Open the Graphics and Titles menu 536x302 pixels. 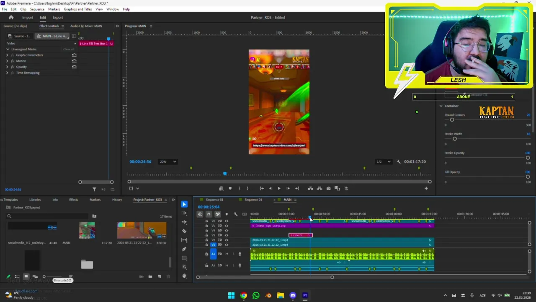pyautogui.click(x=78, y=9)
